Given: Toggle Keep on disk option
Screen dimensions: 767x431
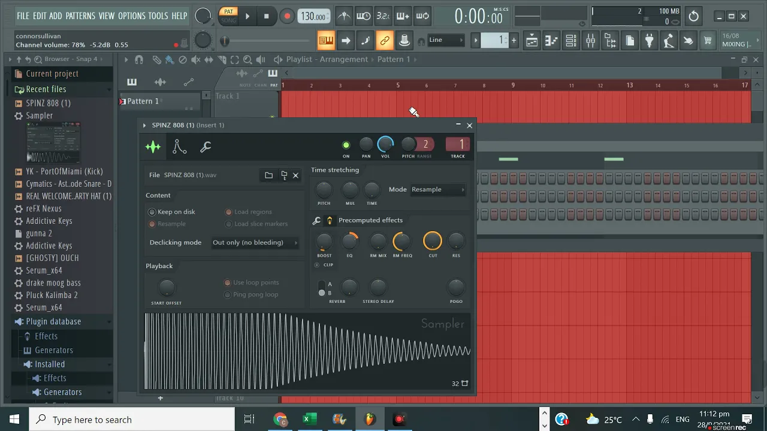Looking at the screenshot, I should tap(172, 212).
